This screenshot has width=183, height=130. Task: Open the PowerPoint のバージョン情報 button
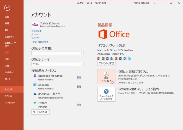[106, 94]
